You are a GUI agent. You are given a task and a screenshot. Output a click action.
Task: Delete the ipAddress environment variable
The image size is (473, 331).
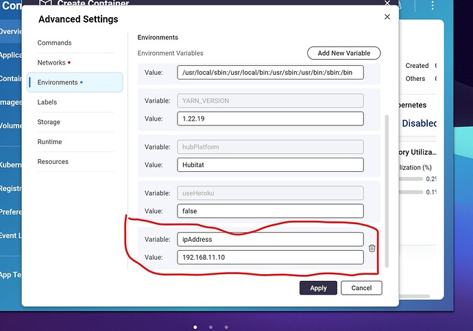point(372,248)
